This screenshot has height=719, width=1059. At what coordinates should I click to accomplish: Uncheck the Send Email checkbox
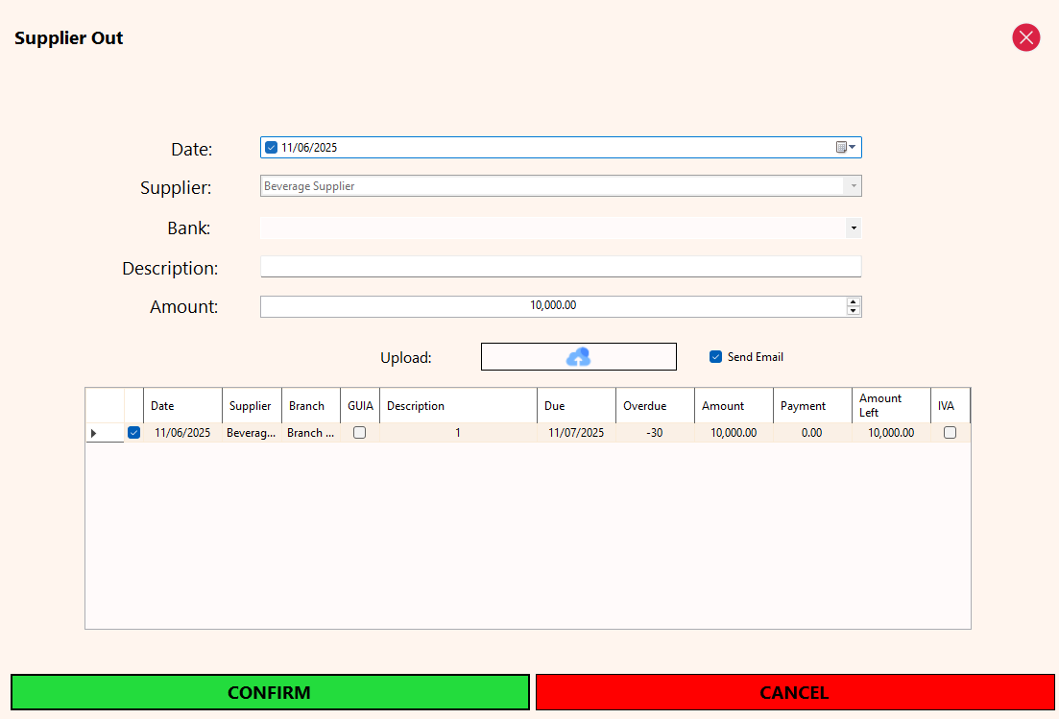tap(715, 356)
